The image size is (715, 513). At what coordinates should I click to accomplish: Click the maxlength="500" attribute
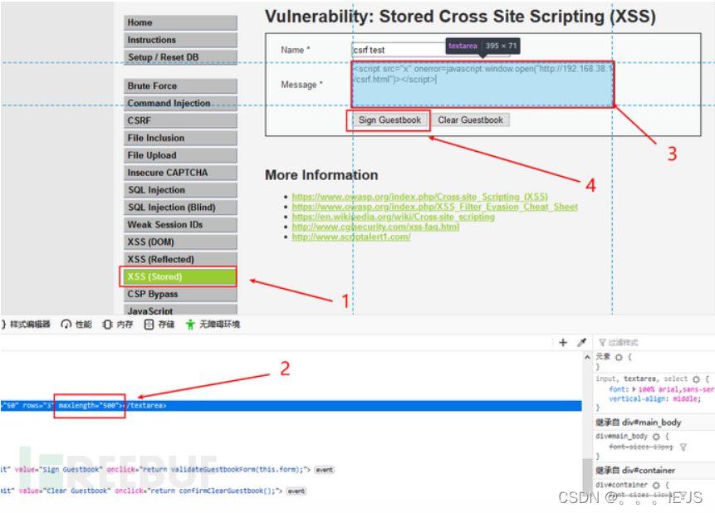click(x=91, y=405)
